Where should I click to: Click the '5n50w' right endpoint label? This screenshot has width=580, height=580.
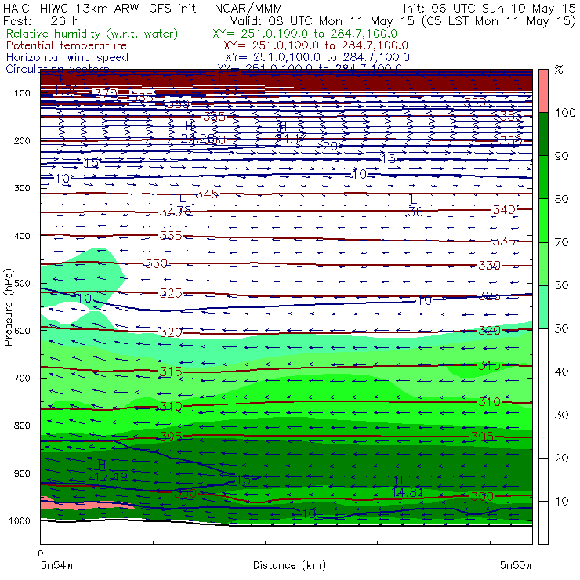click(516, 566)
